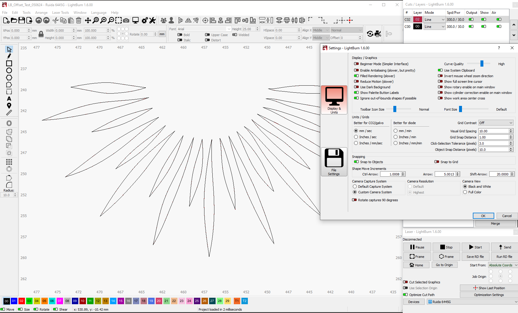This screenshot has height=313, width=518.
Task: Open Preview with monitor toolbar icon
Action: [x=135, y=20]
